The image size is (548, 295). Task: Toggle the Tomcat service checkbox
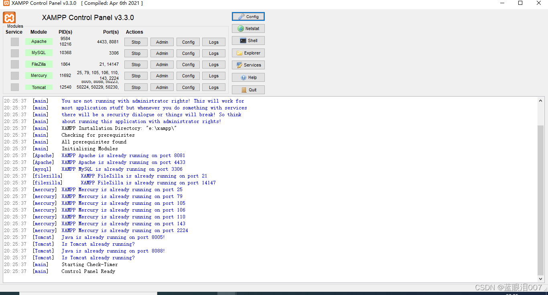click(x=15, y=87)
